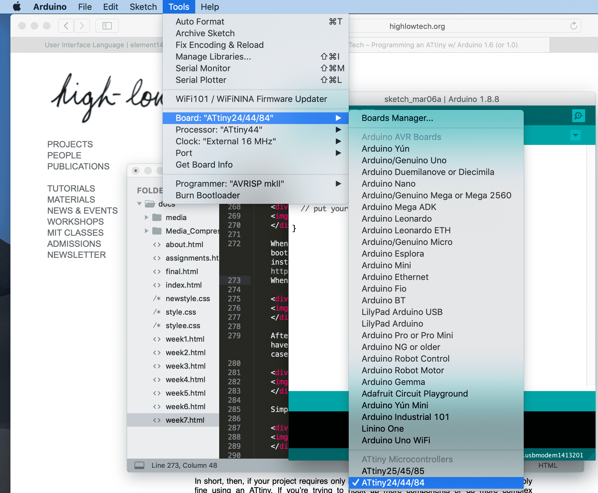Select Burn Bootloader menu entry
The height and width of the screenshot is (493, 598).
[208, 195]
